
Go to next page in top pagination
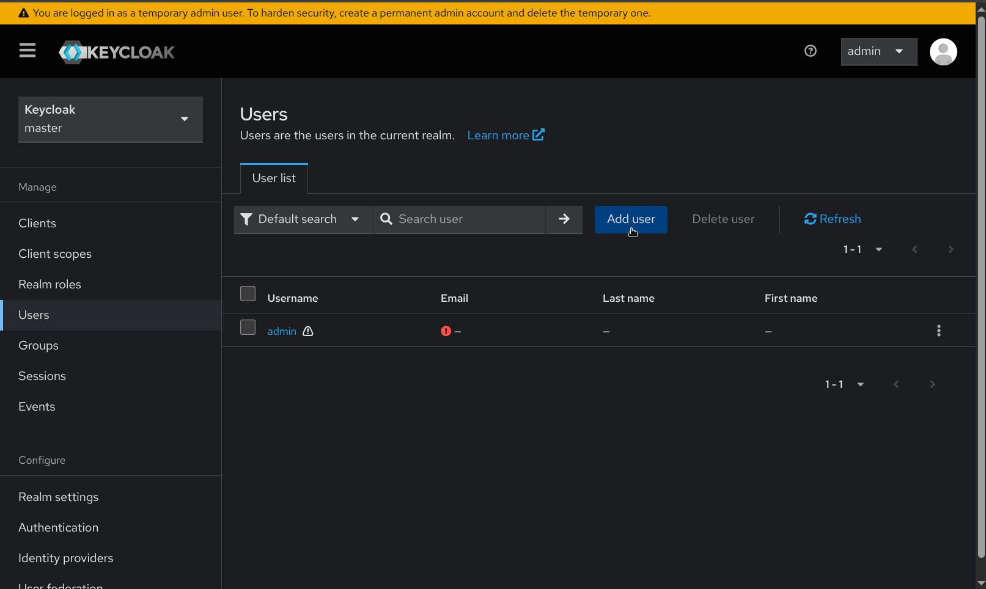coord(951,249)
